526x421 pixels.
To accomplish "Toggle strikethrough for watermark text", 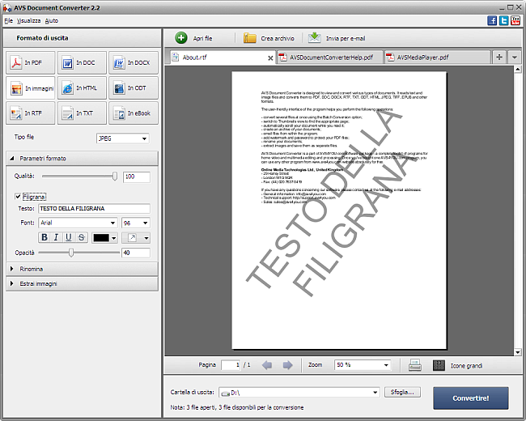I will click(81, 237).
